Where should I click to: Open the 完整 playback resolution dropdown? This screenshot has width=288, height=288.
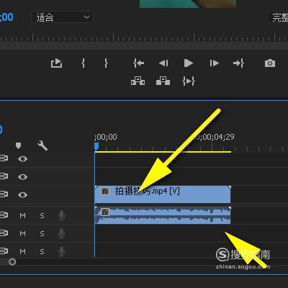pyautogui.click(x=278, y=17)
